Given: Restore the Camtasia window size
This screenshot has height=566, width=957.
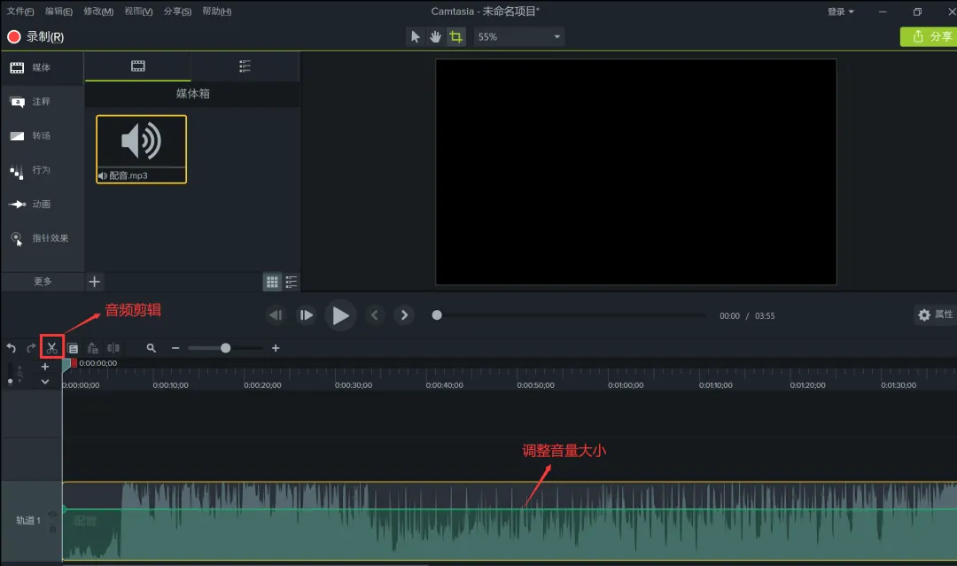Looking at the screenshot, I should click(x=917, y=12).
